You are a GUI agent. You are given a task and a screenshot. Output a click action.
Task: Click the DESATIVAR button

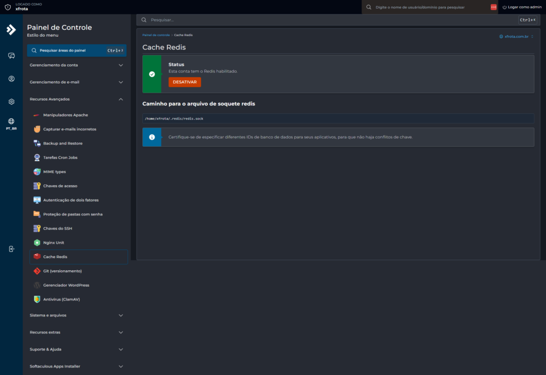[184, 82]
